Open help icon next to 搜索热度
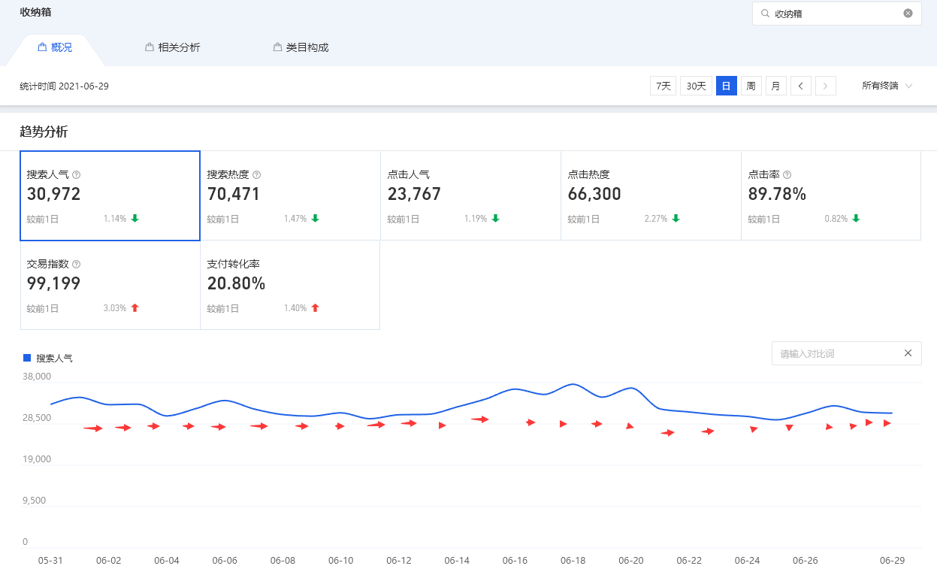 (257, 174)
